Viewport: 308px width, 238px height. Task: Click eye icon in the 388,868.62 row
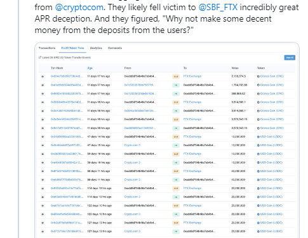(x=43, y=94)
